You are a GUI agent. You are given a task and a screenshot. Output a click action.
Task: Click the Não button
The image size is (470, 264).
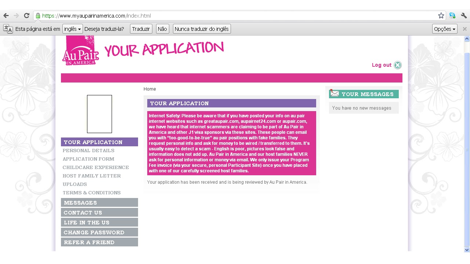coord(162,29)
